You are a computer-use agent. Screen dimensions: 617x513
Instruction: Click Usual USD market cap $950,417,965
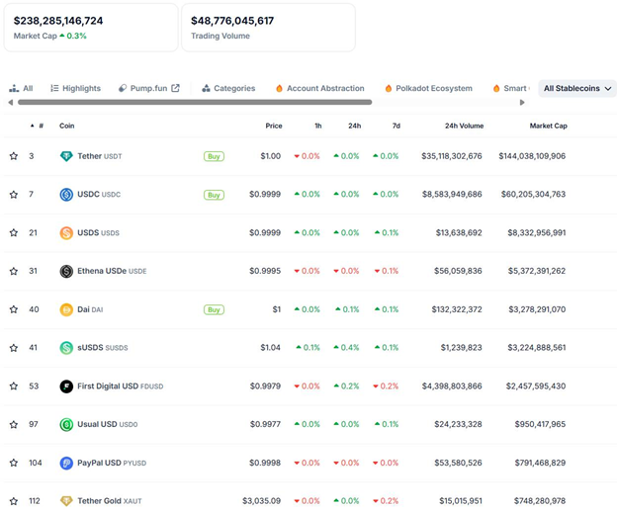[x=540, y=424]
